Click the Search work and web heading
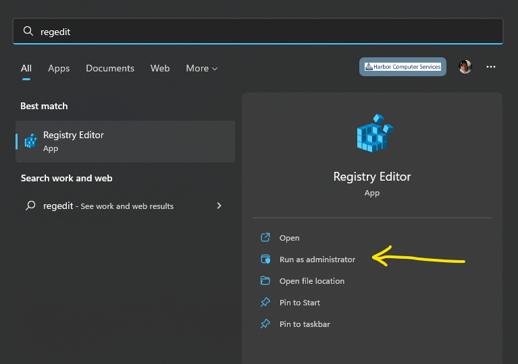This screenshot has width=518, height=364. 66,178
